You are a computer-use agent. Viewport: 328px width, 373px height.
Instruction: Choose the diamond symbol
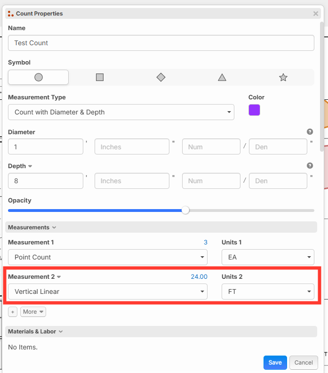(x=161, y=77)
